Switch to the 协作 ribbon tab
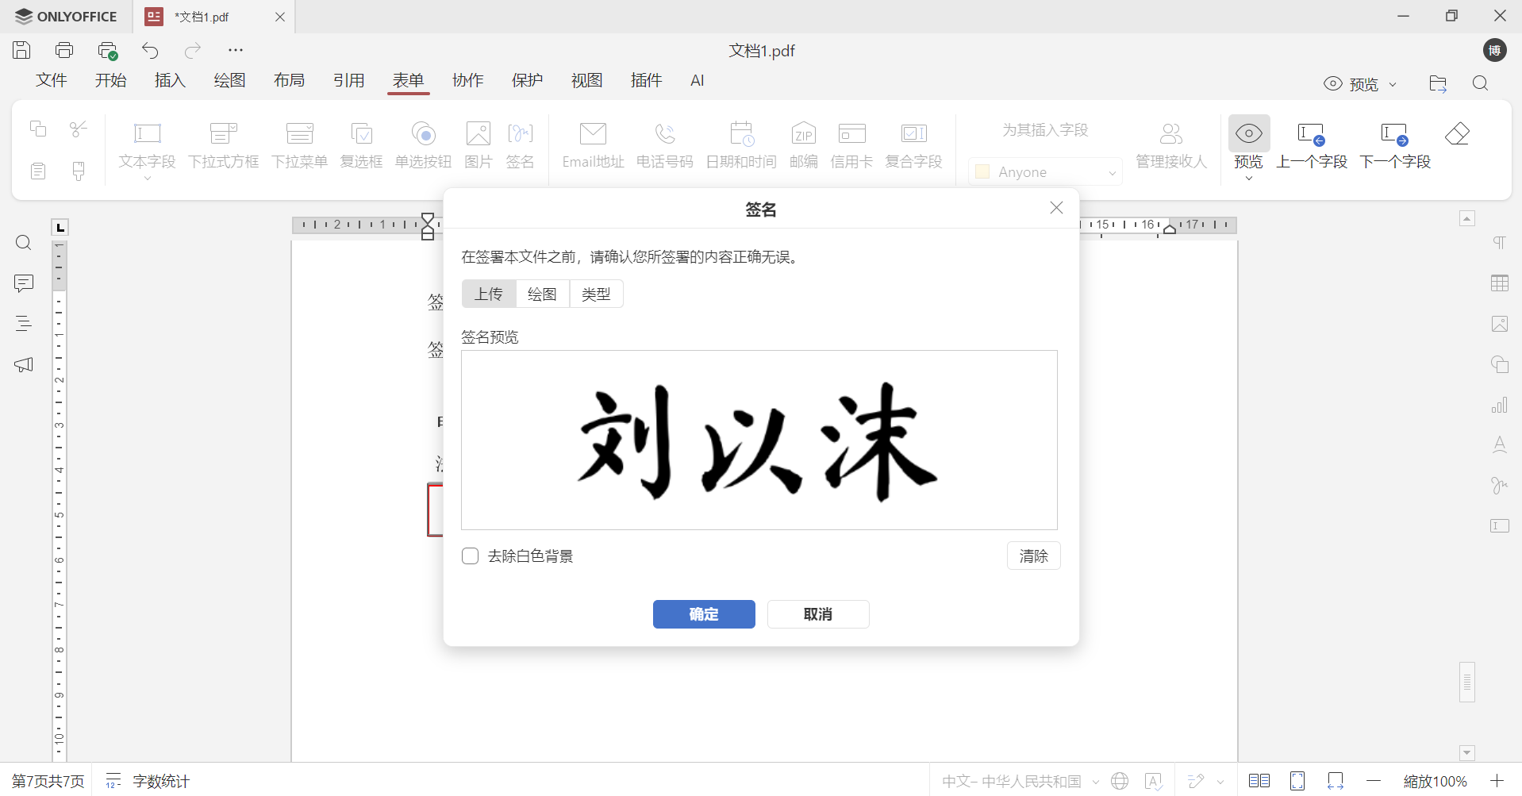 pyautogui.click(x=468, y=79)
